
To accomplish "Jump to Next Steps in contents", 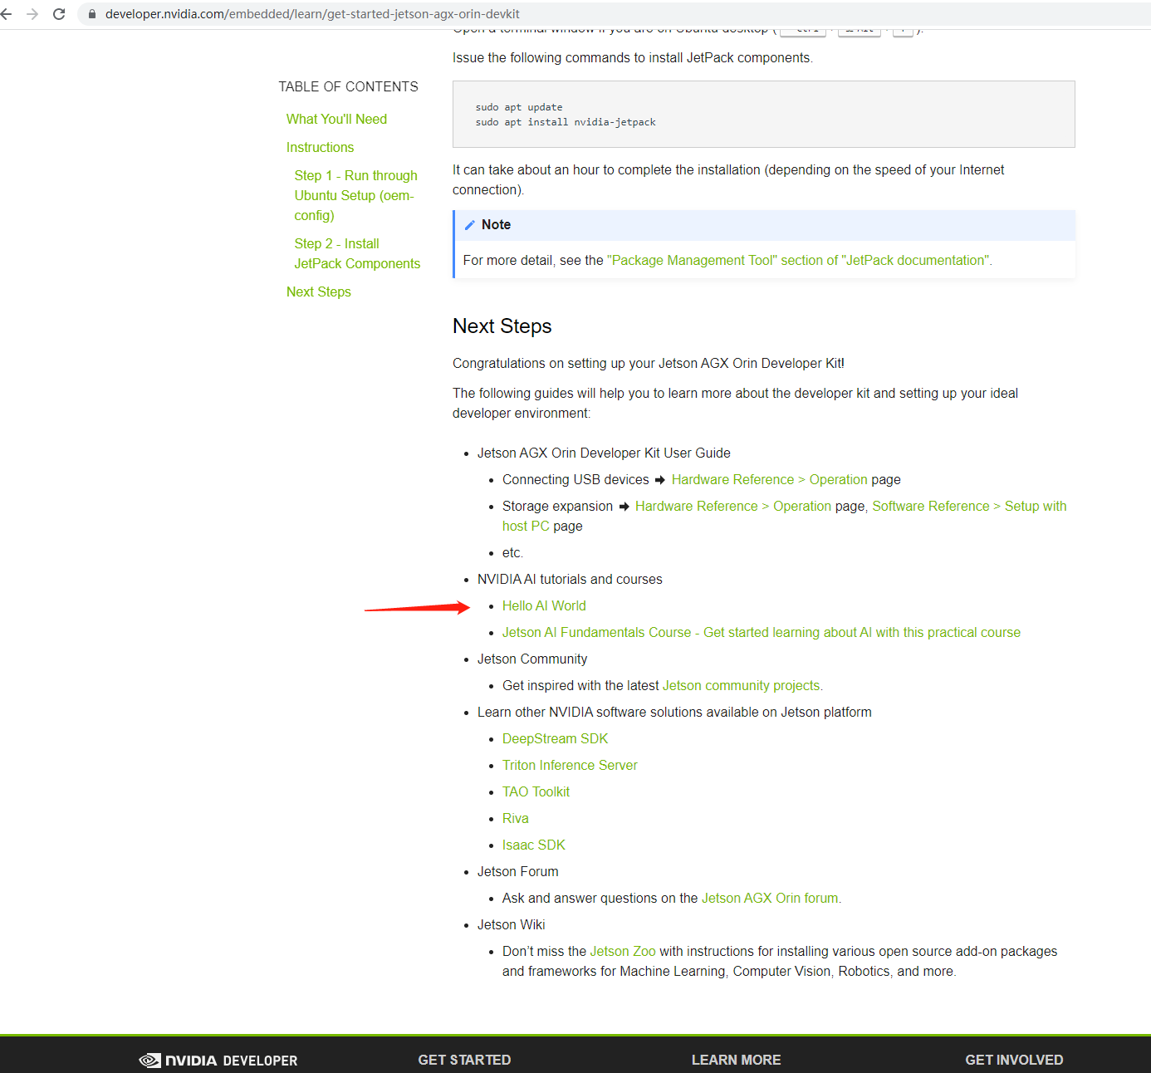I will pyautogui.click(x=319, y=292).
